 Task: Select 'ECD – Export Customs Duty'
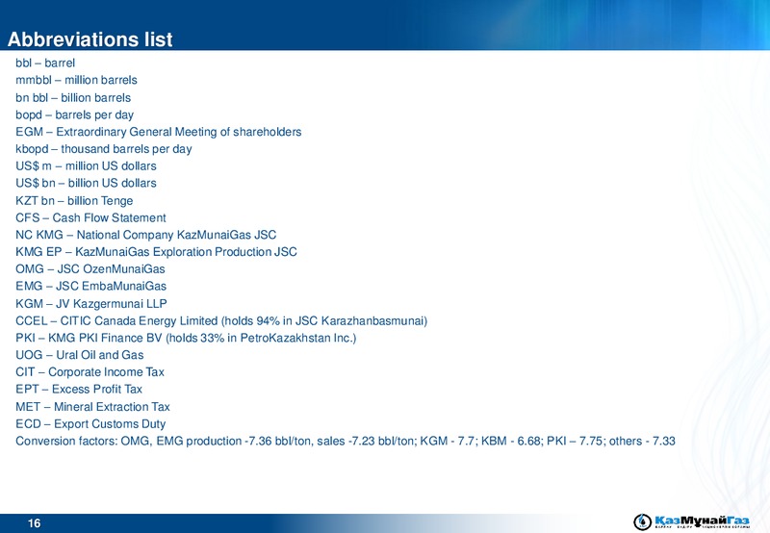(90, 424)
